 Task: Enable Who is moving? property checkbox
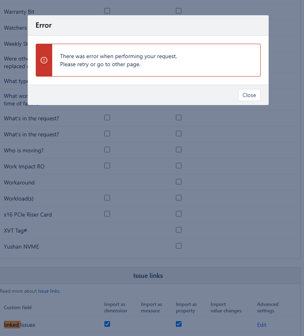pyautogui.click(x=179, y=150)
